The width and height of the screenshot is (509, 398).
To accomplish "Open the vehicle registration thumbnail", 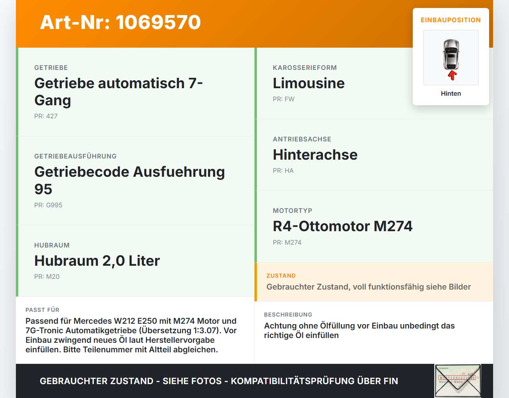I will click(x=458, y=381).
